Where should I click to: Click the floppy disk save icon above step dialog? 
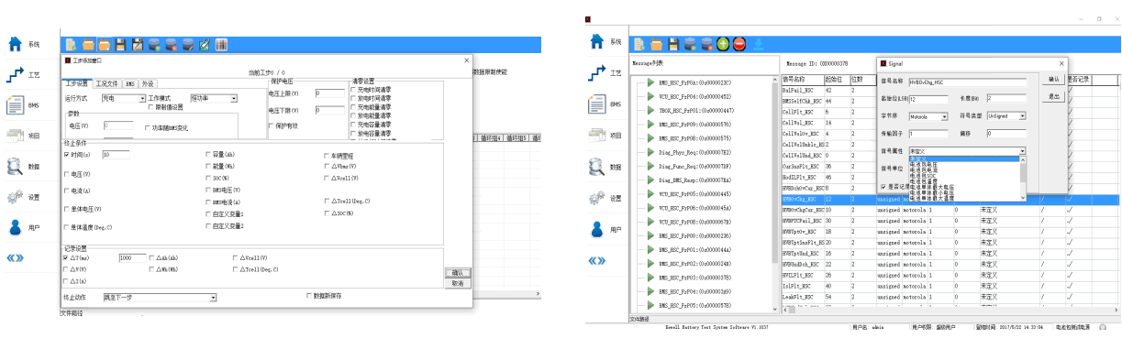(121, 44)
